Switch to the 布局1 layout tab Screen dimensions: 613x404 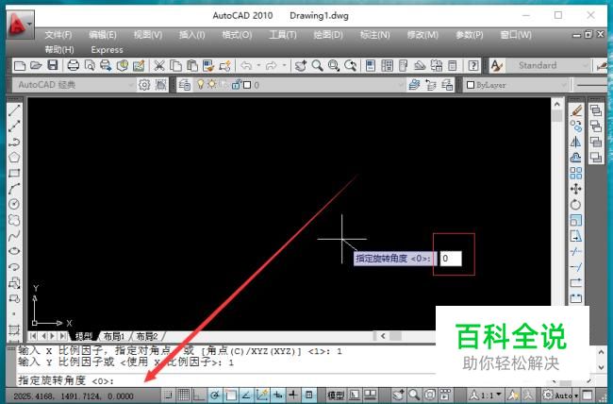pyautogui.click(x=114, y=336)
